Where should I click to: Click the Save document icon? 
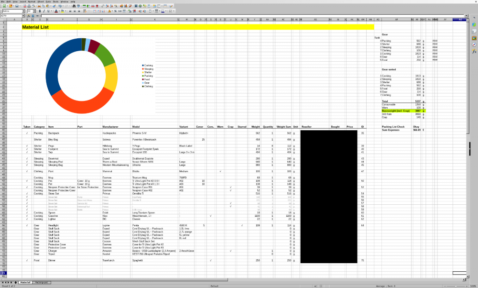pos(17,6)
